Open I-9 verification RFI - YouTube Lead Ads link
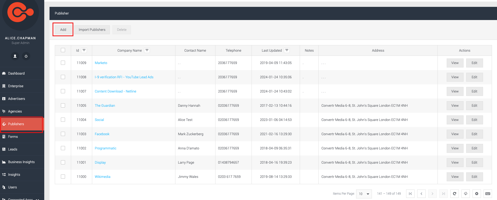This screenshot has height=200, width=497. [124, 77]
